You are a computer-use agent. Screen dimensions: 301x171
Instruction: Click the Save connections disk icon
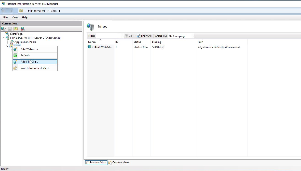coord(10,29)
